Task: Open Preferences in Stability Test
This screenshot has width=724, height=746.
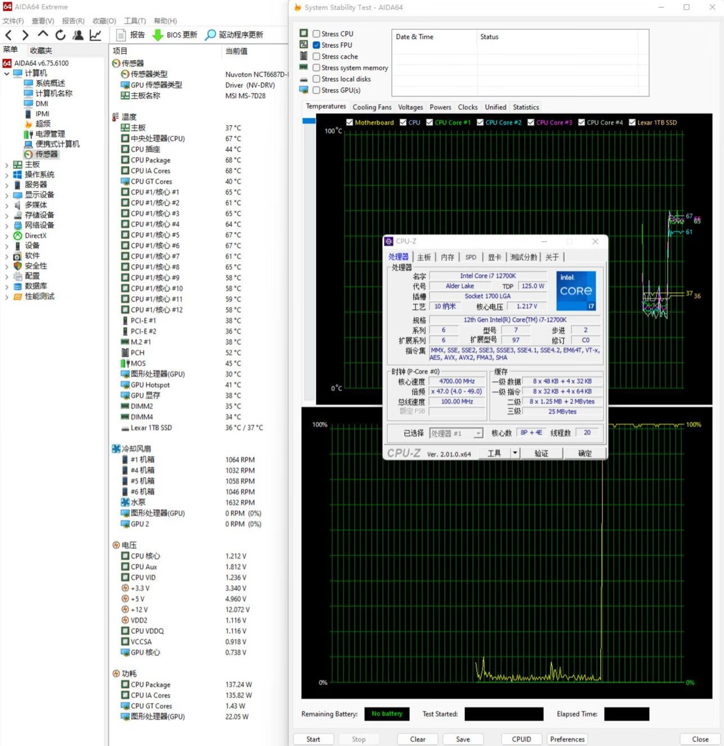Action: coord(567,739)
